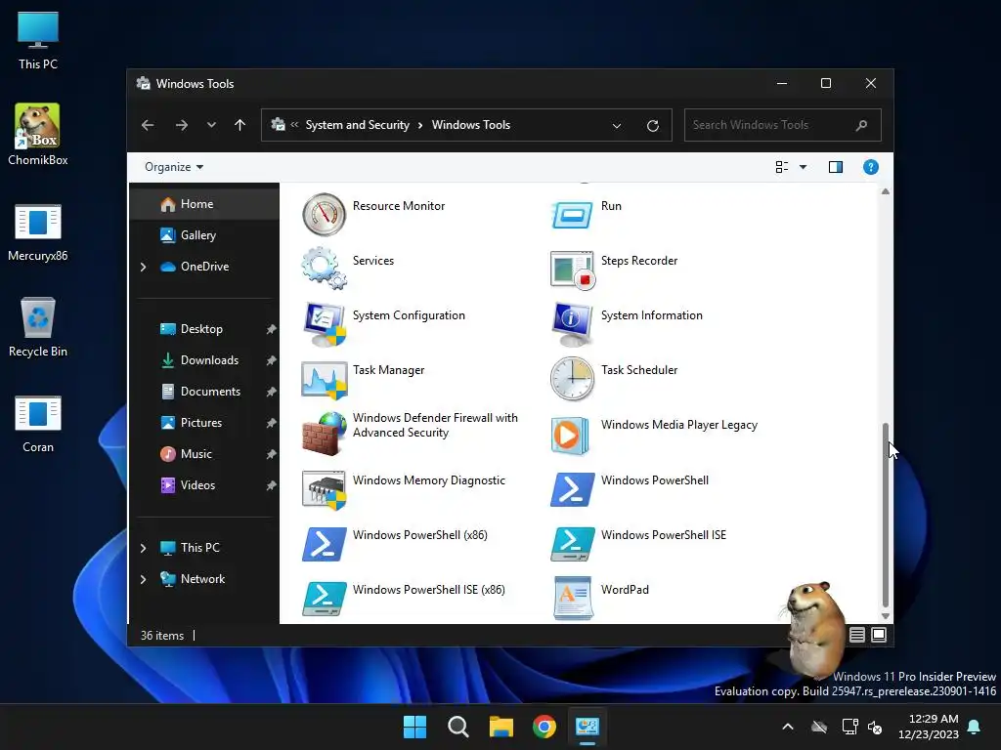Select Home in the navigation pane
The image size is (1001, 750).
point(204,204)
